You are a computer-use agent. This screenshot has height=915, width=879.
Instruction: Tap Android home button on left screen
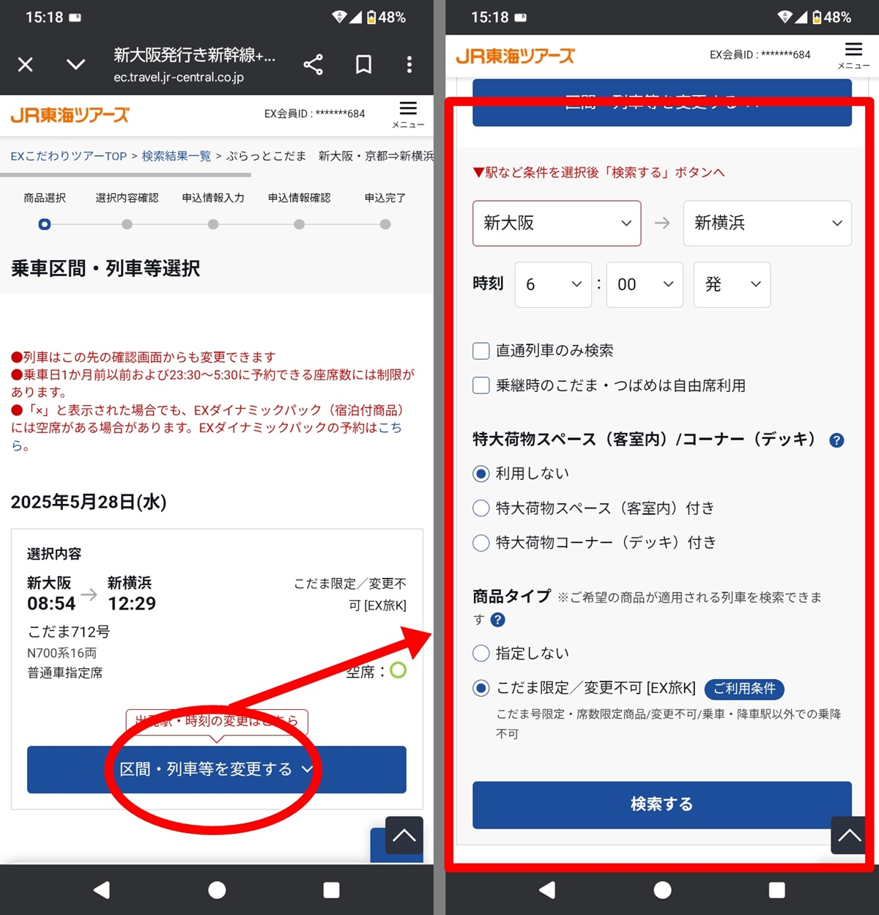[217, 890]
